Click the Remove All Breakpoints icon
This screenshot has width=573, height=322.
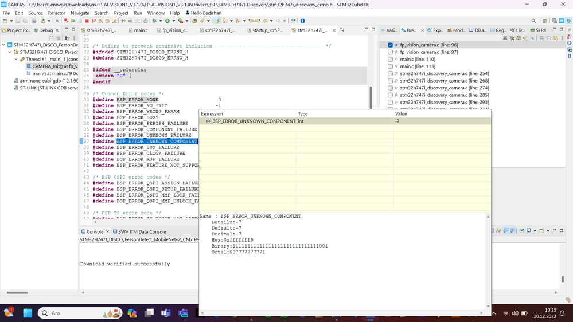pyautogui.click(x=512, y=38)
